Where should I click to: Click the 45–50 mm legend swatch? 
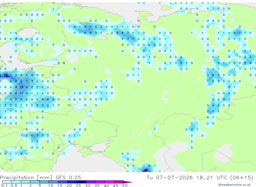119,182
